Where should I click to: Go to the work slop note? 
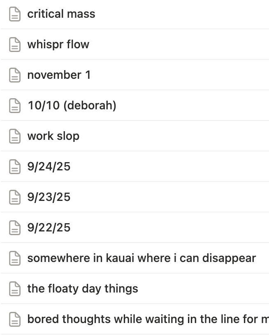[x=53, y=136]
